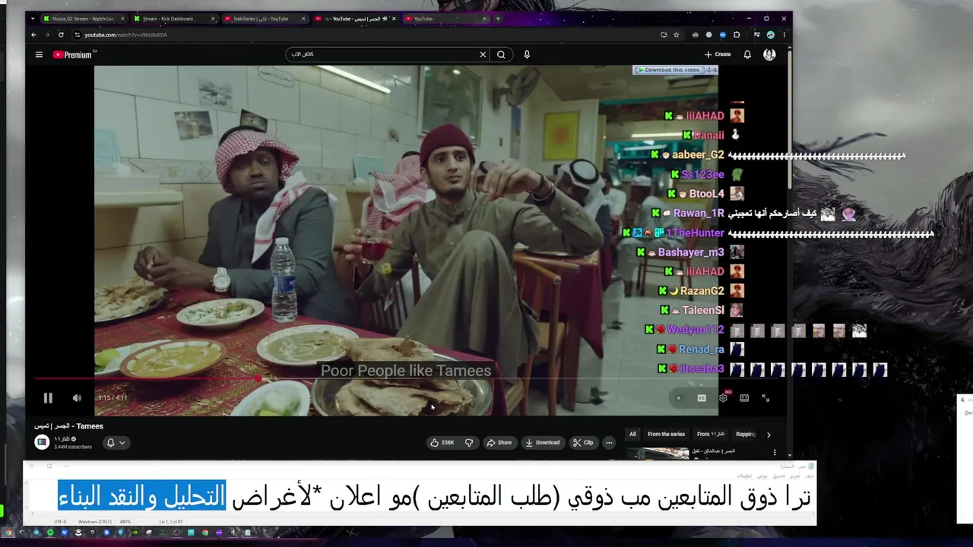973x547 pixels.
Task: Open a new browser tab
Action: [x=498, y=18]
